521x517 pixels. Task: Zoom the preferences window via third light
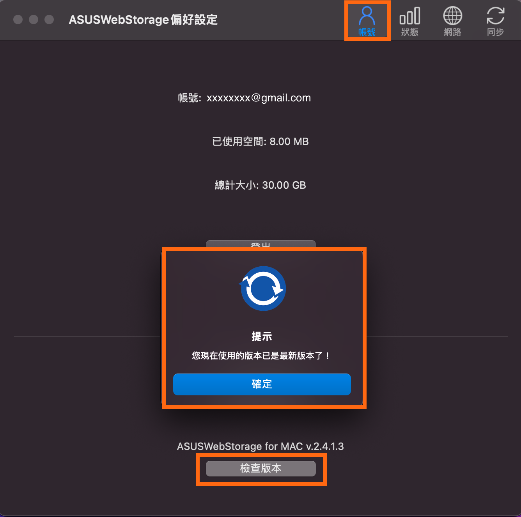(49, 19)
